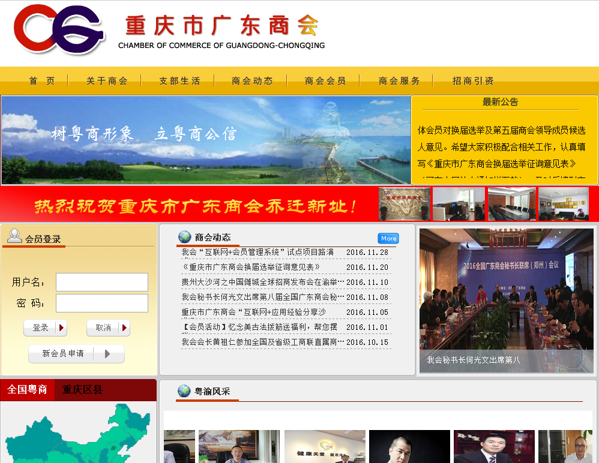Screen dimensions: 599x463
Task: Open the 关于商会 menu
Action: tap(107, 81)
